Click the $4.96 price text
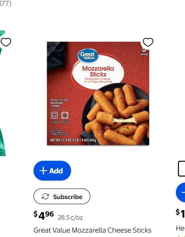The width and height of the screenshot is (185, 237). point(44,215)
